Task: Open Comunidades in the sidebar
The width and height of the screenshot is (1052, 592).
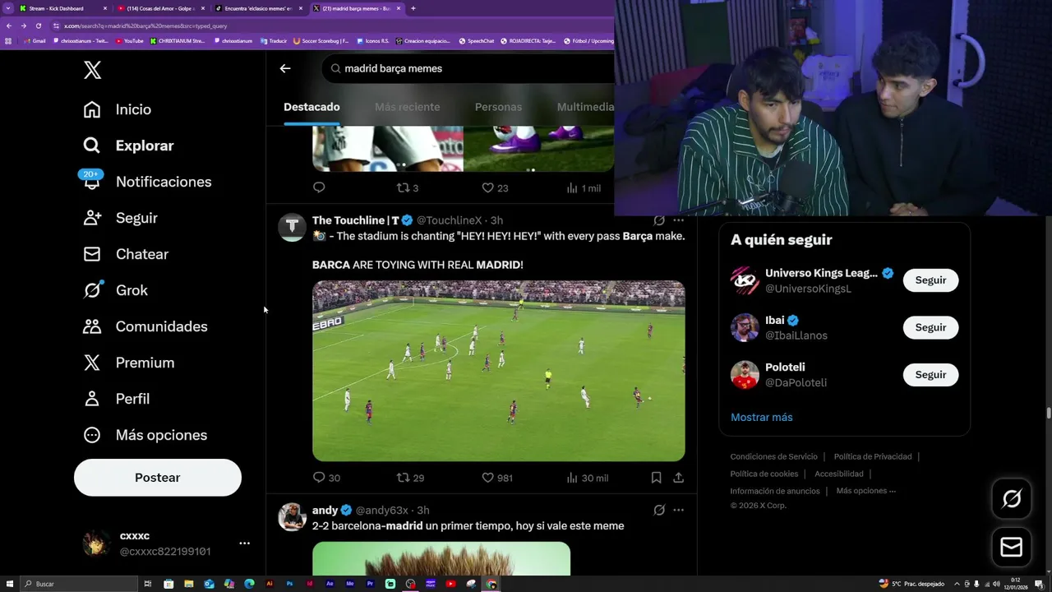Action: 145,326
